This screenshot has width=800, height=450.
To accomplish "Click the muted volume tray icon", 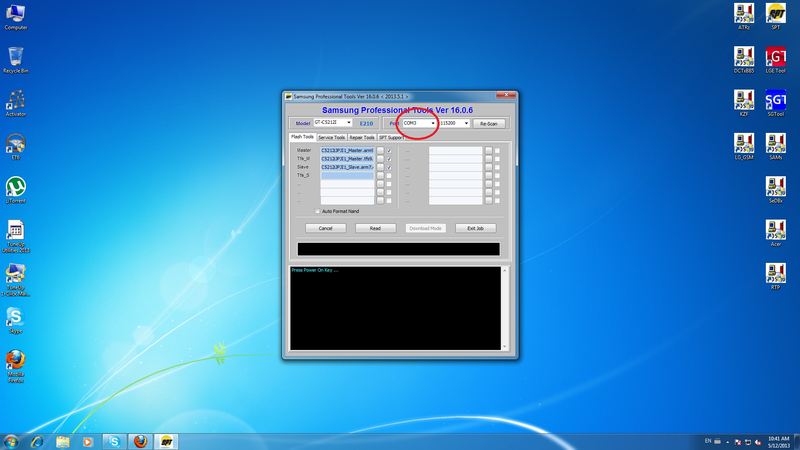I will click(758, 442).
